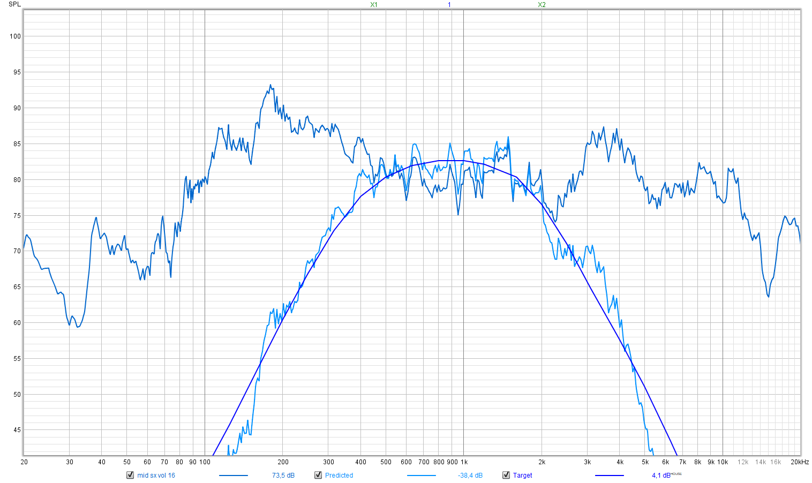Toggle the Predicted trace checkbox
Viewport: 812px width, 483px height.
[x=318, y=475]
